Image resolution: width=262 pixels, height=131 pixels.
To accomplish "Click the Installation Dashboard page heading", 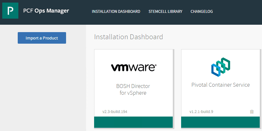I will pos(129,37).
